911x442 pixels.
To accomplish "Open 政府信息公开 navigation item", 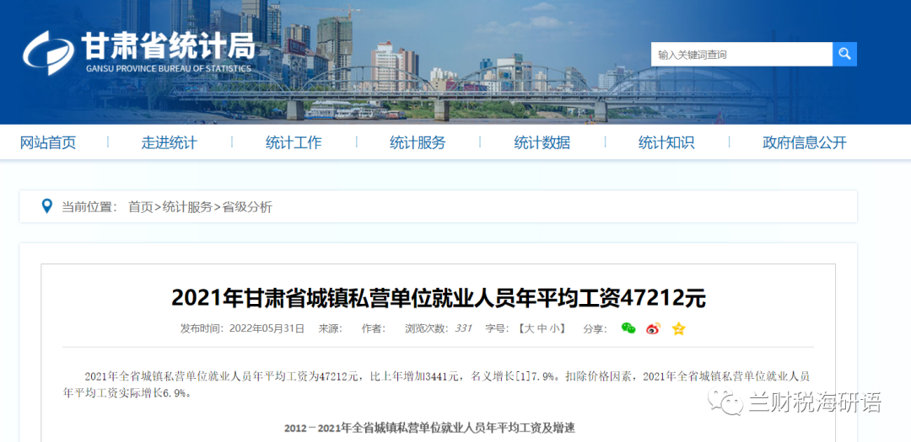I will 805,142.
